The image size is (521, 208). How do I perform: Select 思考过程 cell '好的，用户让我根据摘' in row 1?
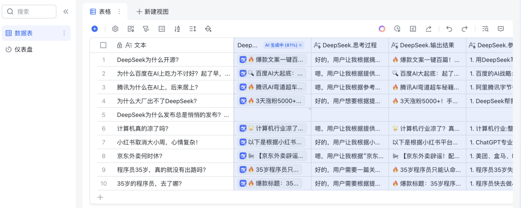350,60
